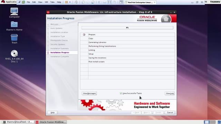Click the Installation Progress step
This screenshot has width=221, height=124.
pos(60,53)
